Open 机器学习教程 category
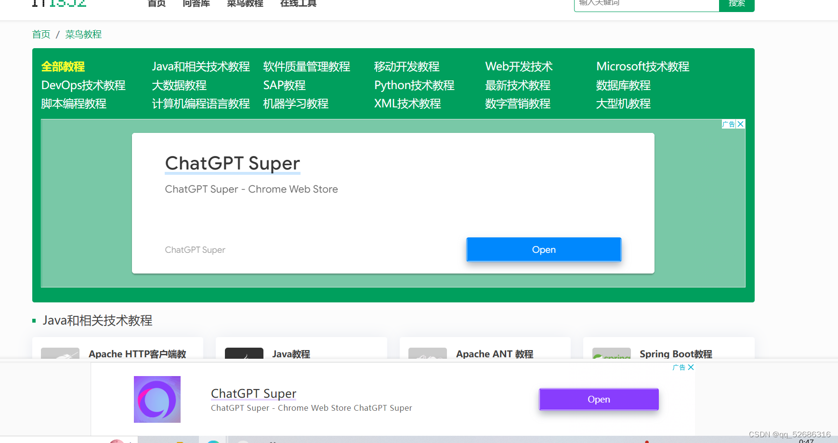Image resolution: width=838 pixels, height=443 pixels. 296,104
